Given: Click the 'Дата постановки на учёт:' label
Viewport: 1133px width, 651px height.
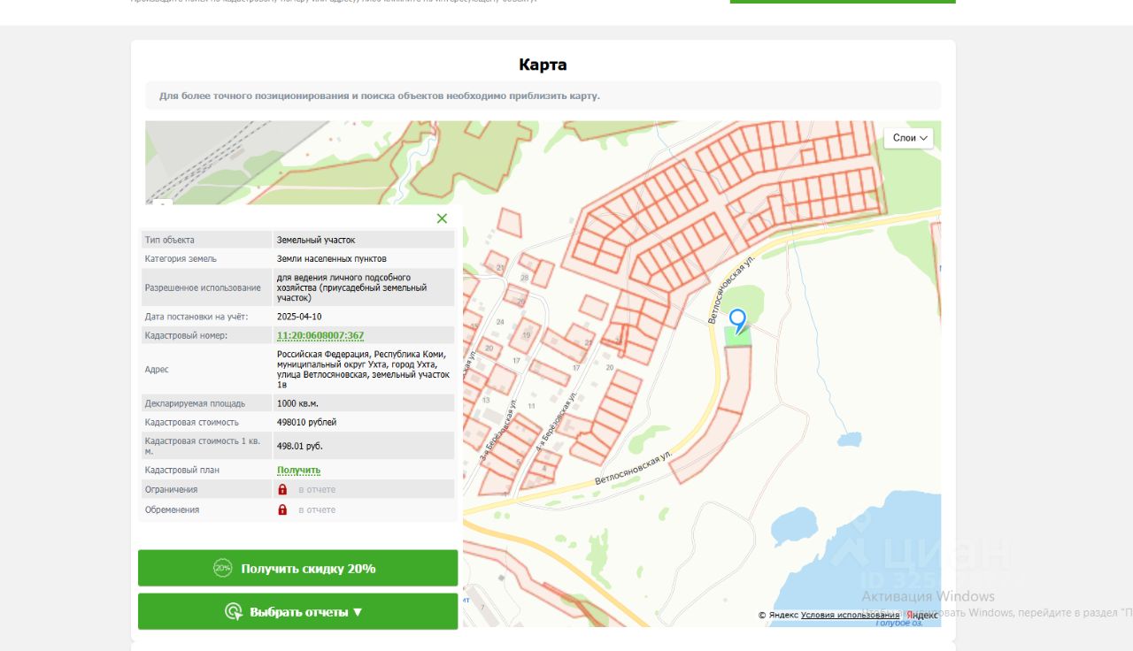Looking at the screenshot, I should pos(197,316).
